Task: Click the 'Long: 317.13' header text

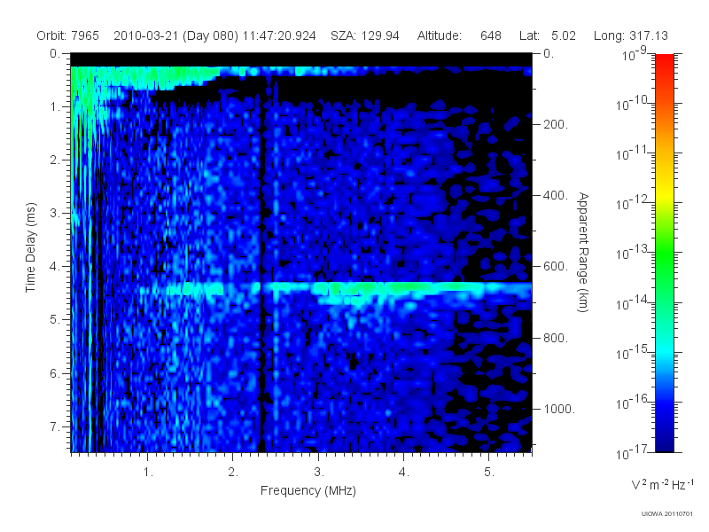Action: click(x=631, y=35)
